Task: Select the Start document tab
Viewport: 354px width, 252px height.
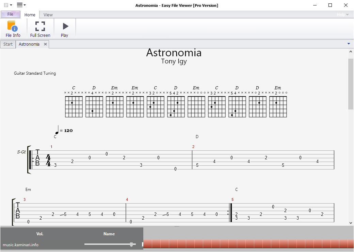Action: [x=8, y=44]
